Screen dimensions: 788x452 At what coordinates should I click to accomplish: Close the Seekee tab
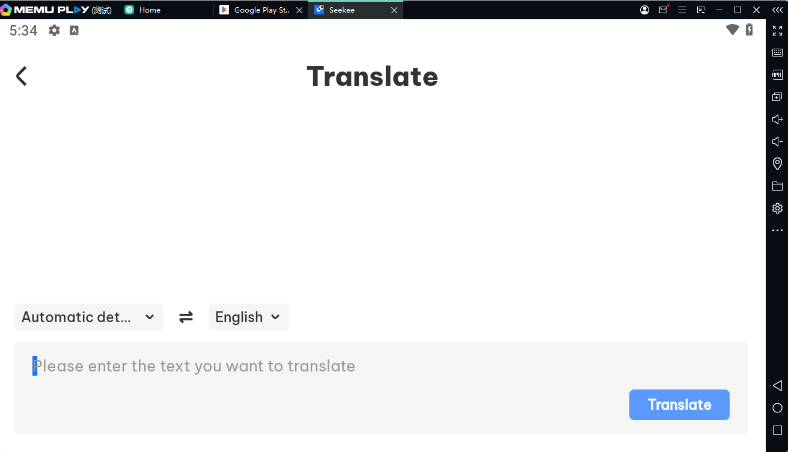394,10
